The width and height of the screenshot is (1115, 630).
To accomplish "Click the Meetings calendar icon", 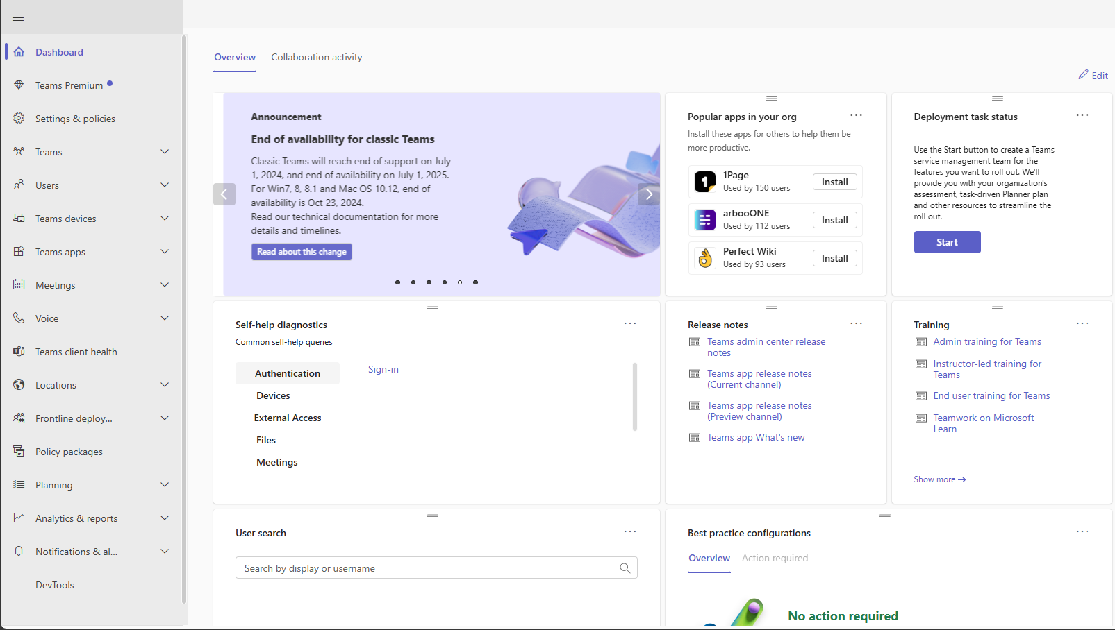I will point(19,285).
